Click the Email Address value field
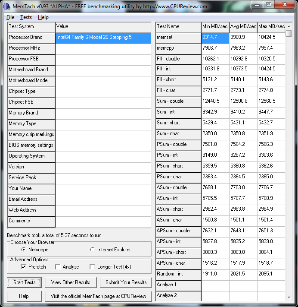The image size is (298, 307). point(103,200)
